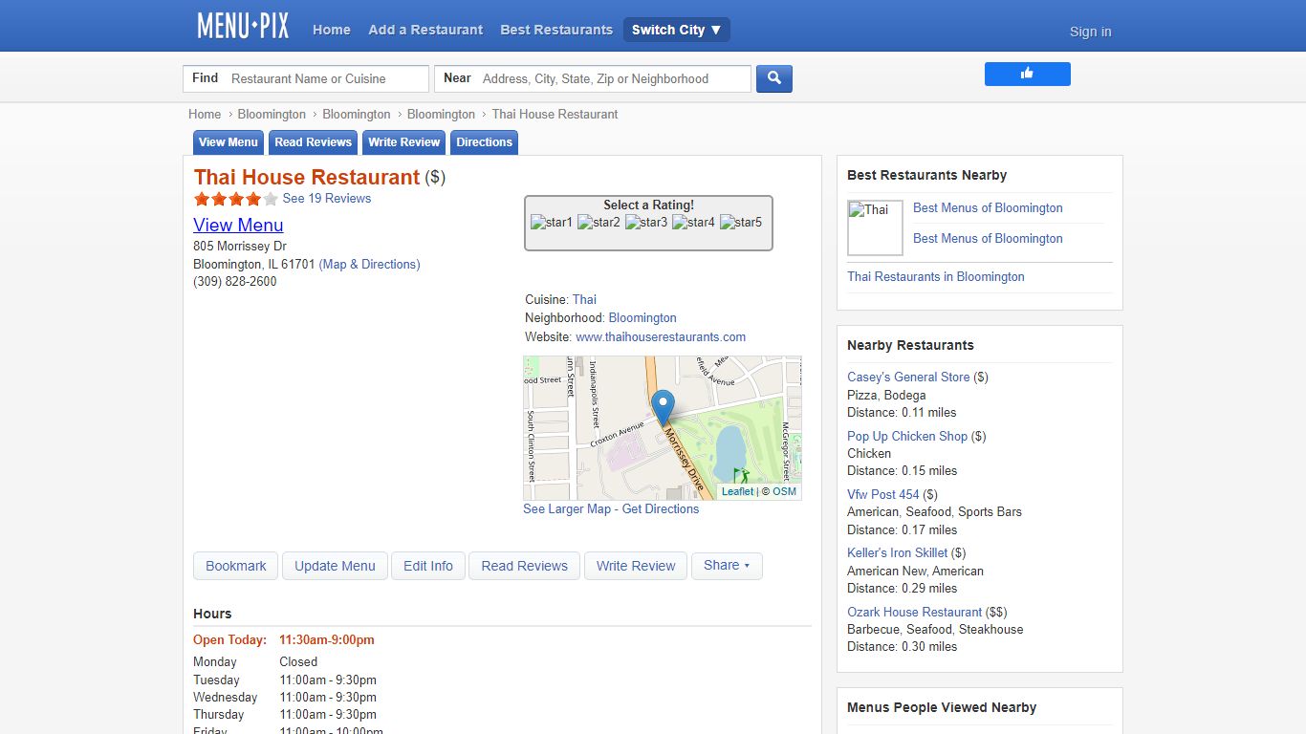The height and width of the screenshot is (734, 1306).
Task: Click first Best Menus of Bloomington link
Action: (988, 208)
